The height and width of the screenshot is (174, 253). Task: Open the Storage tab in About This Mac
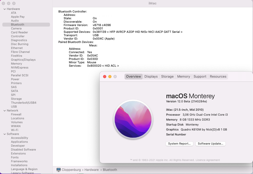click(167, 77)
